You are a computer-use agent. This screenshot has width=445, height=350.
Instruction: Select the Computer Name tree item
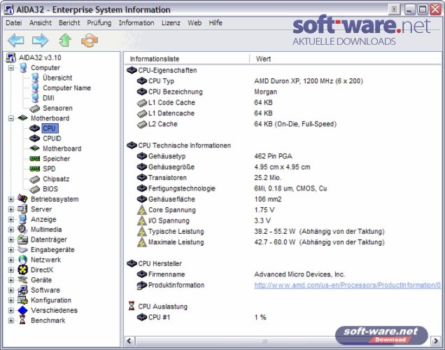pyautogui.click(x=66, y=88)
